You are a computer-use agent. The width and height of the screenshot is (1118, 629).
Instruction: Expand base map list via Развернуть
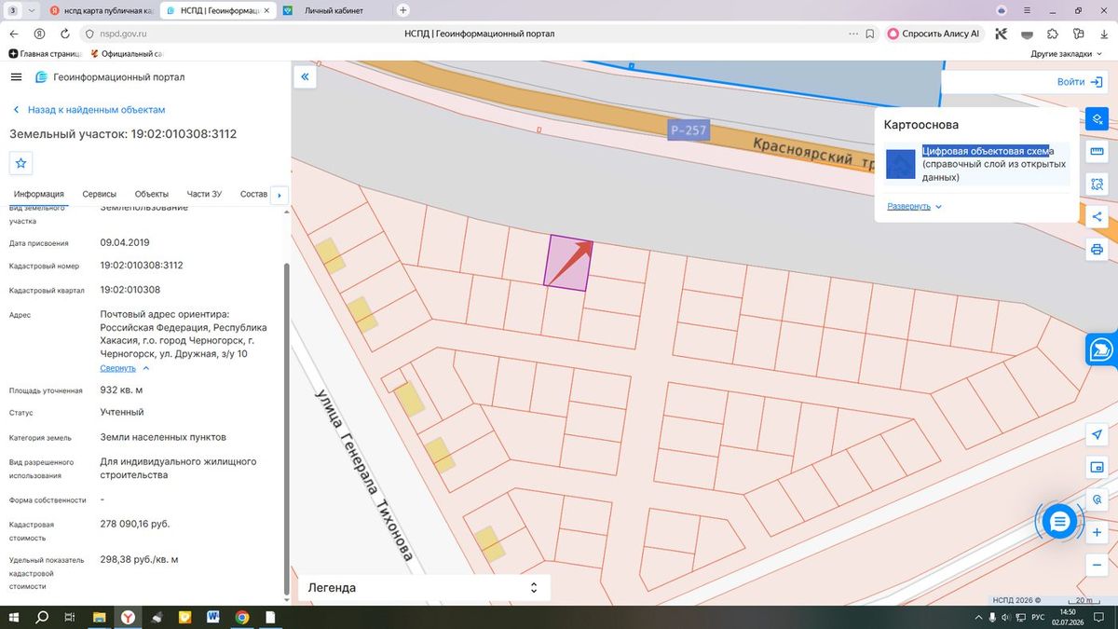click(x=914, y=206)
